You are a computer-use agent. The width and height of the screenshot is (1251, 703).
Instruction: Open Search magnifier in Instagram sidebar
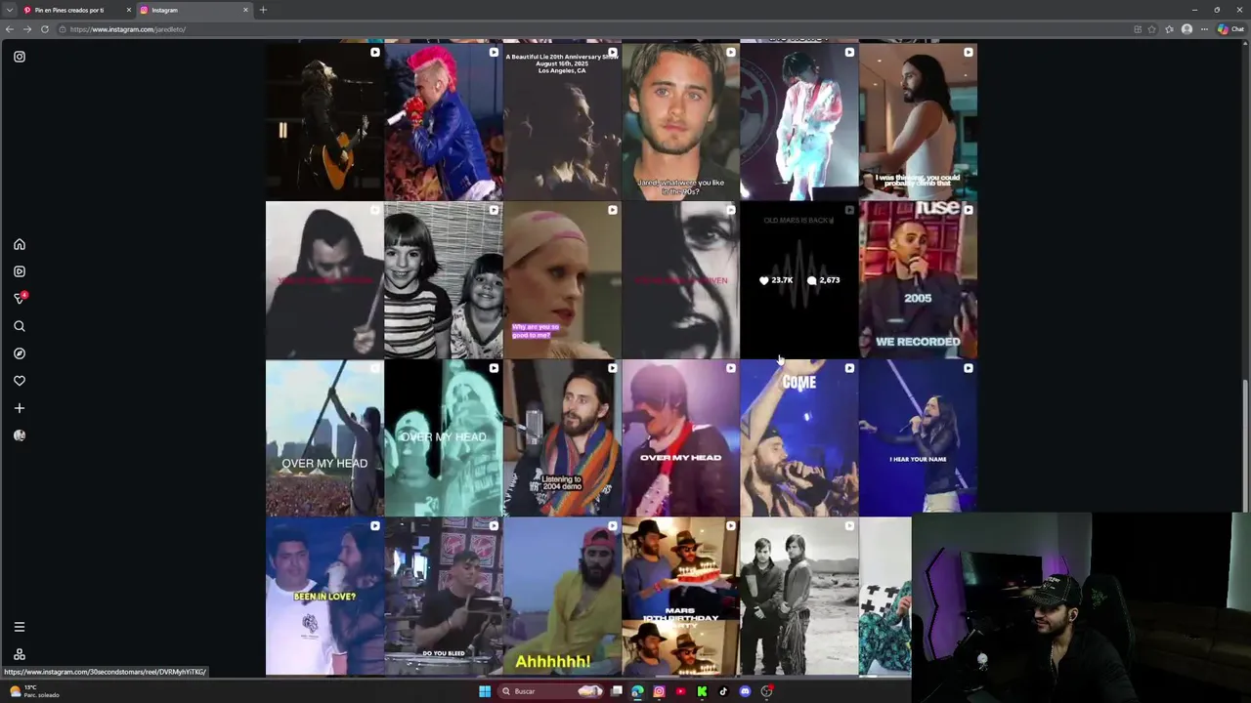coord(19,326)
